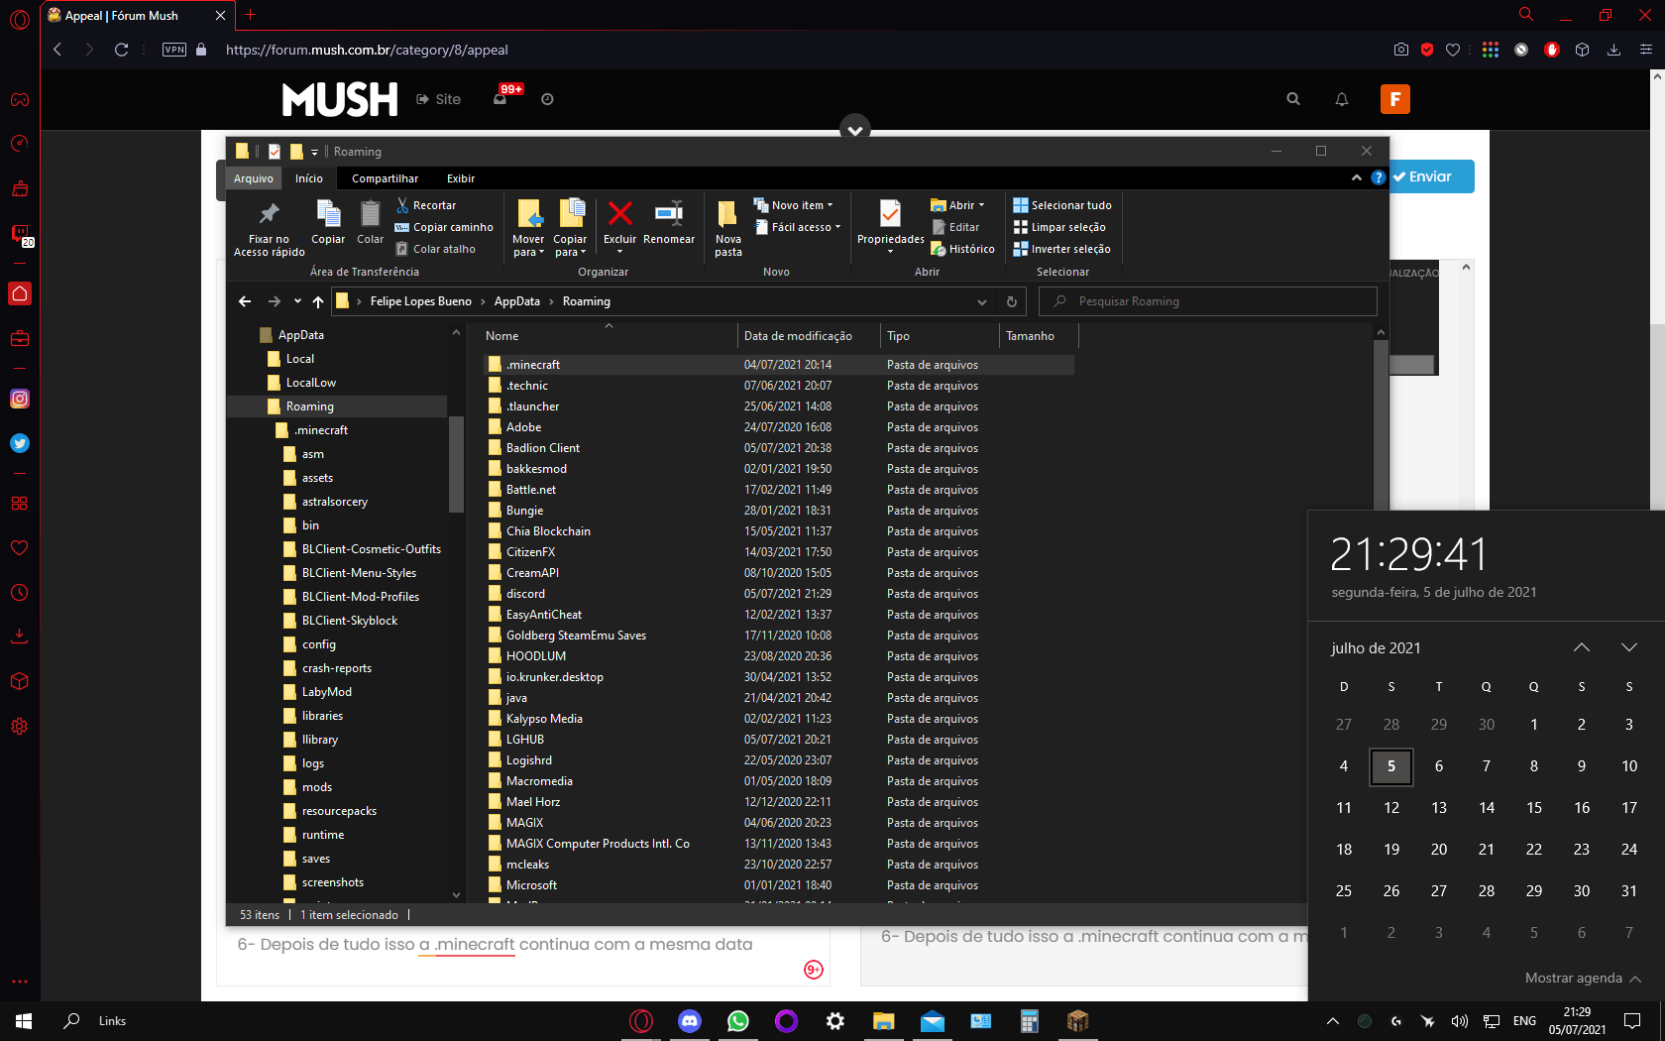Open WhatsApp from the taskbar
This screenshot has width=1665, height=1041.
click(x=737, y=1021)
